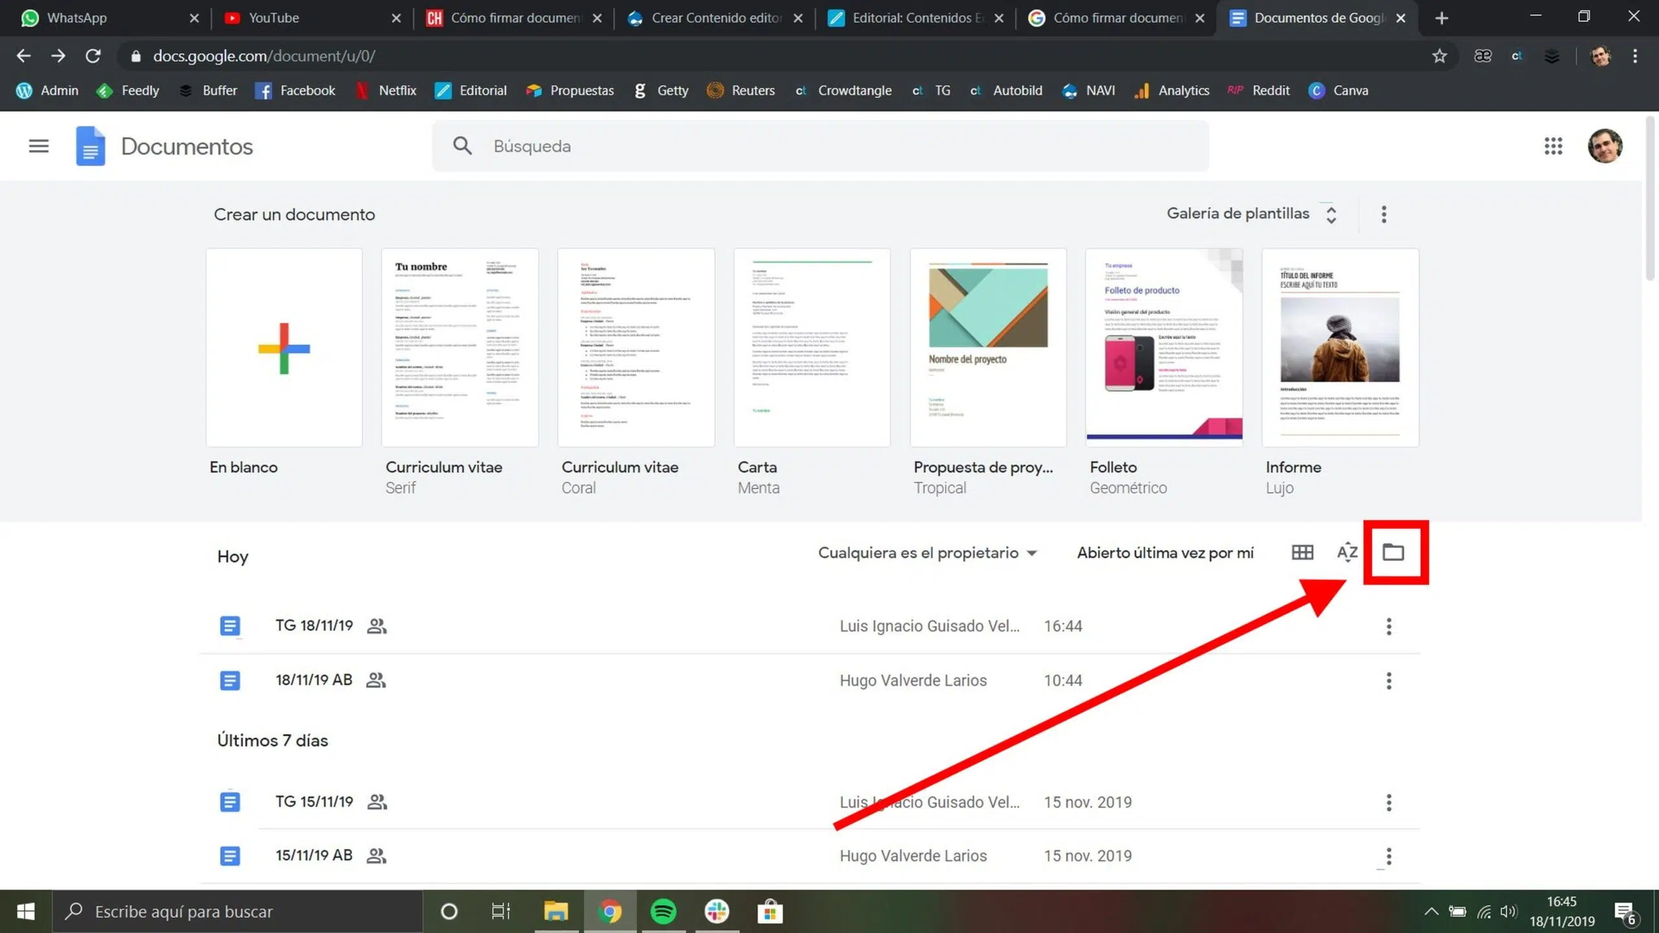This screenshot has height=933, width=1659.
Task: Open the file picker folder icon
Action: click(x=1393, y=552)
